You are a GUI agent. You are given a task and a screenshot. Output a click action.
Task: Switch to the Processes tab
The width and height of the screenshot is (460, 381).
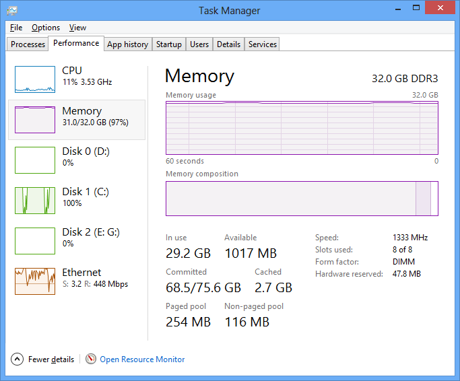click(x=28, y=44)
